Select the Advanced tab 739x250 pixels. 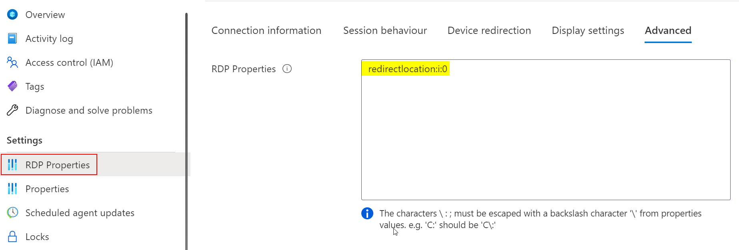click(x=668, y=31)
